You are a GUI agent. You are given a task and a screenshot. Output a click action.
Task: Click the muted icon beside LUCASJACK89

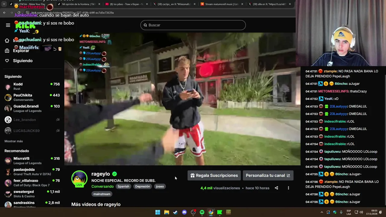click(58, 131)
